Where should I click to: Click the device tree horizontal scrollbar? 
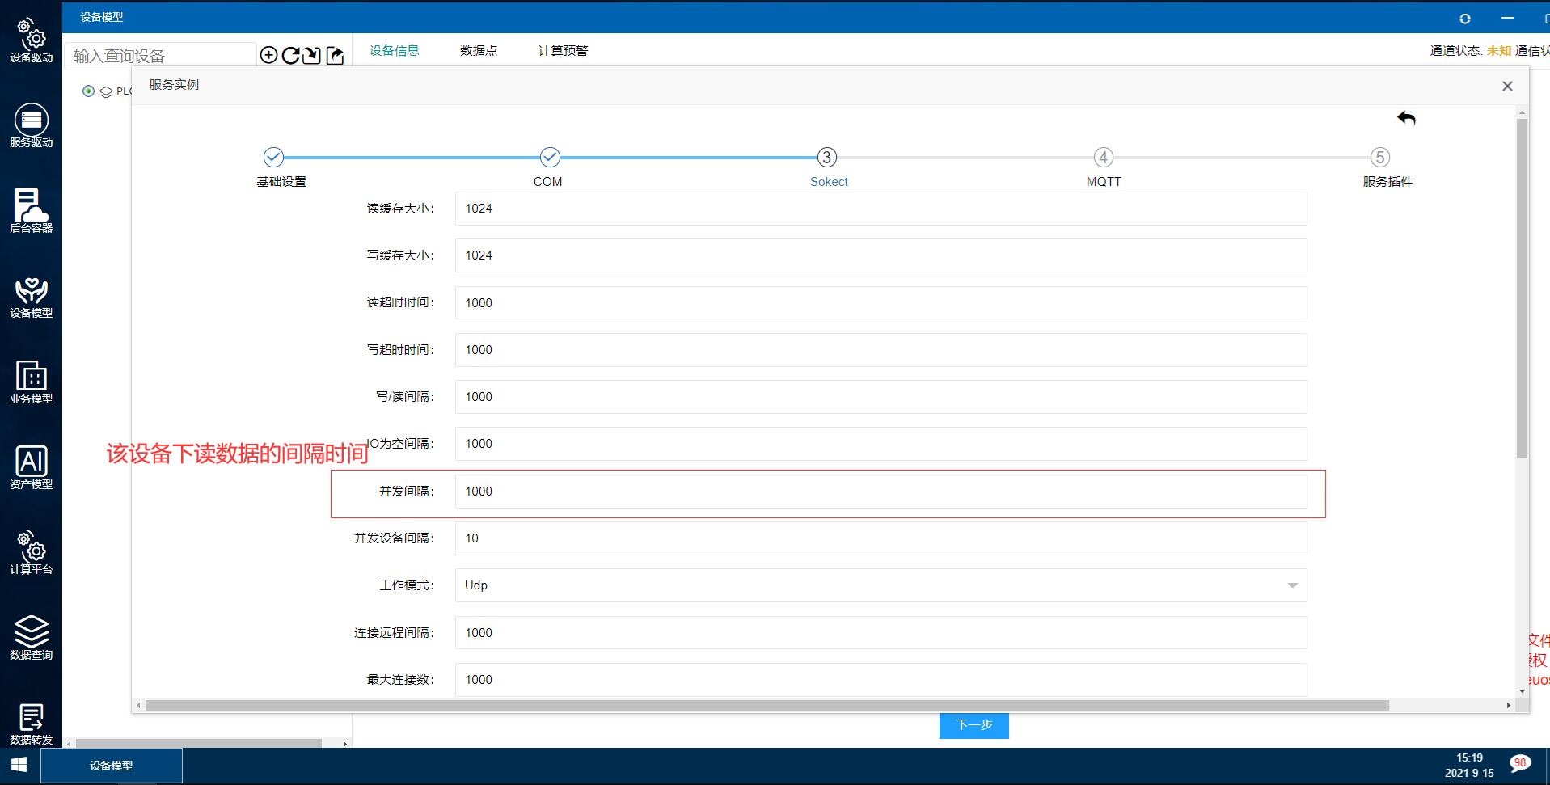[198, 743]
